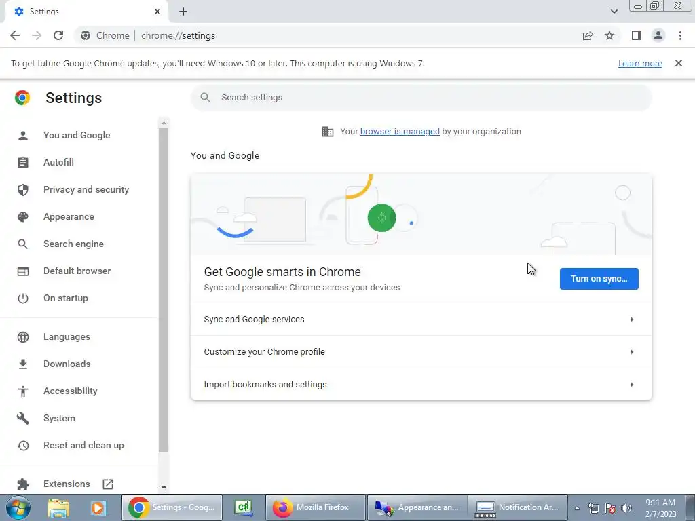
Task: Click sidebar scroll down arrow
Action: click(164, 487)
